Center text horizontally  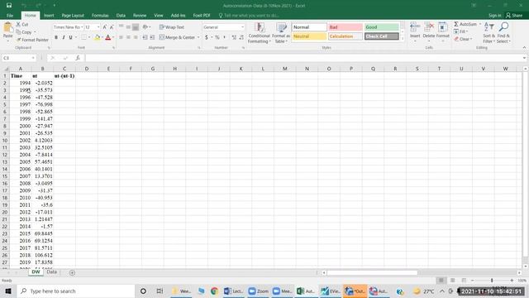[x=128, y=37]
